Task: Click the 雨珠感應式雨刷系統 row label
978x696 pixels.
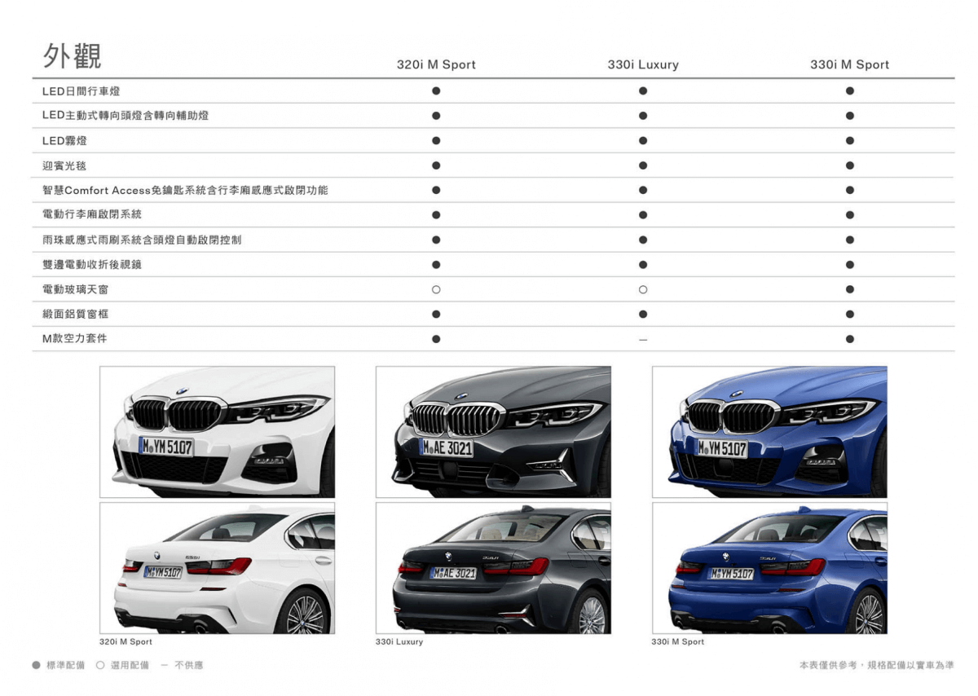Action: (142, 240)
